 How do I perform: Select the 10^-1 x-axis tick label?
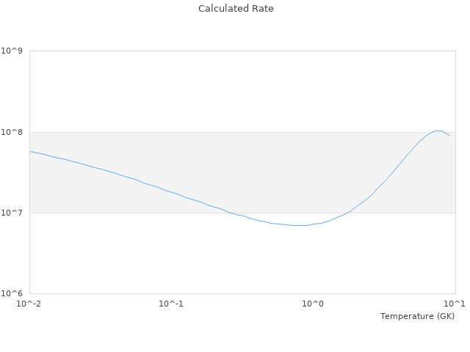[x=171, y=304]
